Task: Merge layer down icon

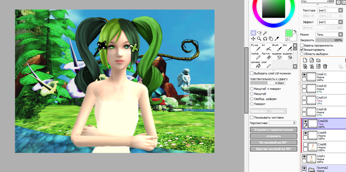Action: click(x=312, y=66)
